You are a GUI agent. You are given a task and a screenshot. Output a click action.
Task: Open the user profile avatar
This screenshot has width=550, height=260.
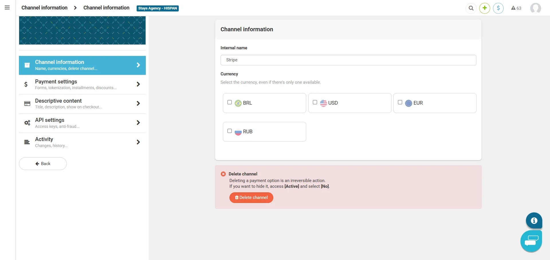pos(535,8)
